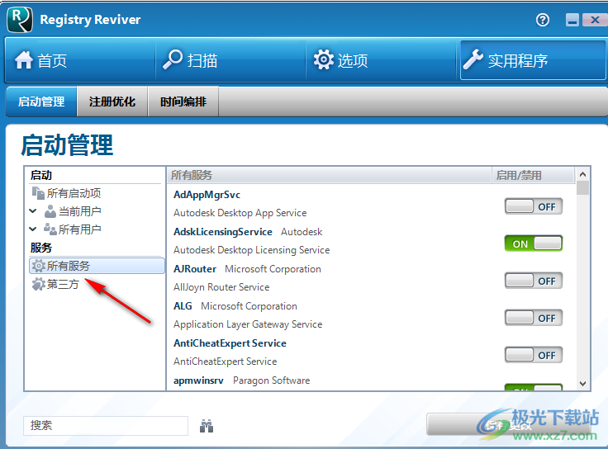The width and height of the screenshot is (608, 449).
Task: Select the AdskLicensingService service name
Action: tap(222, 232)
